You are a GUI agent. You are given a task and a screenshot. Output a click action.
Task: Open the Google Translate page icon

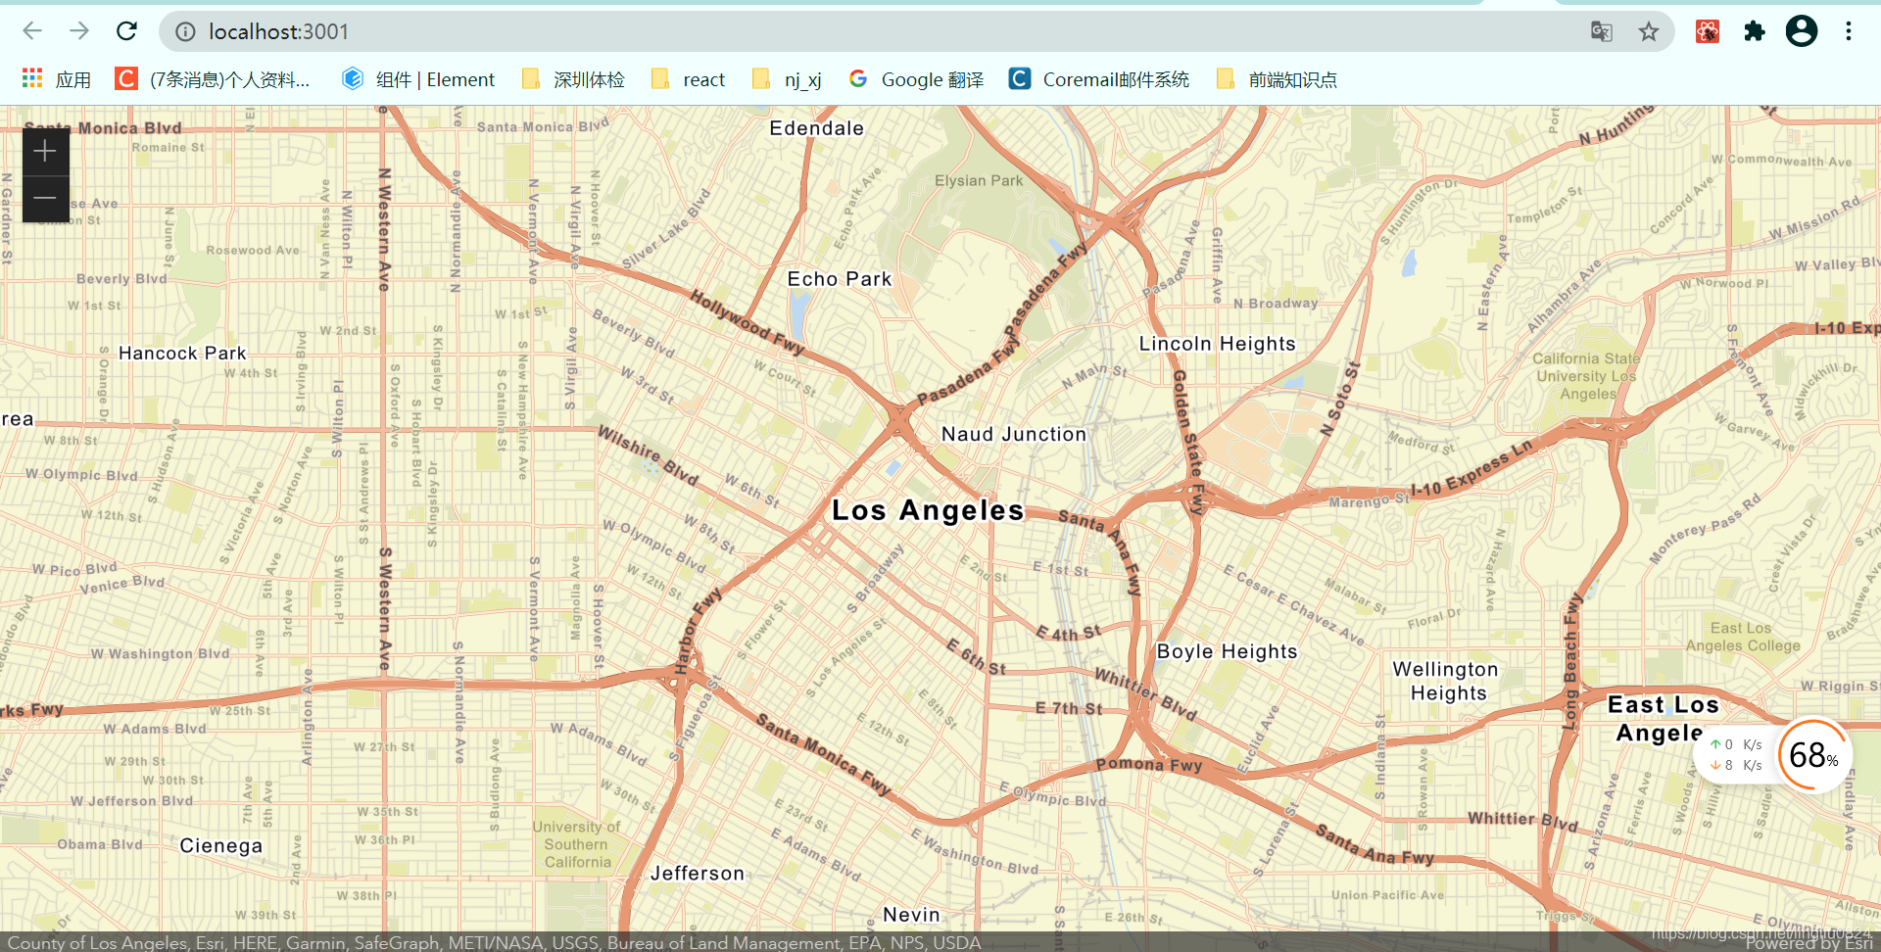coord(1602,31)
